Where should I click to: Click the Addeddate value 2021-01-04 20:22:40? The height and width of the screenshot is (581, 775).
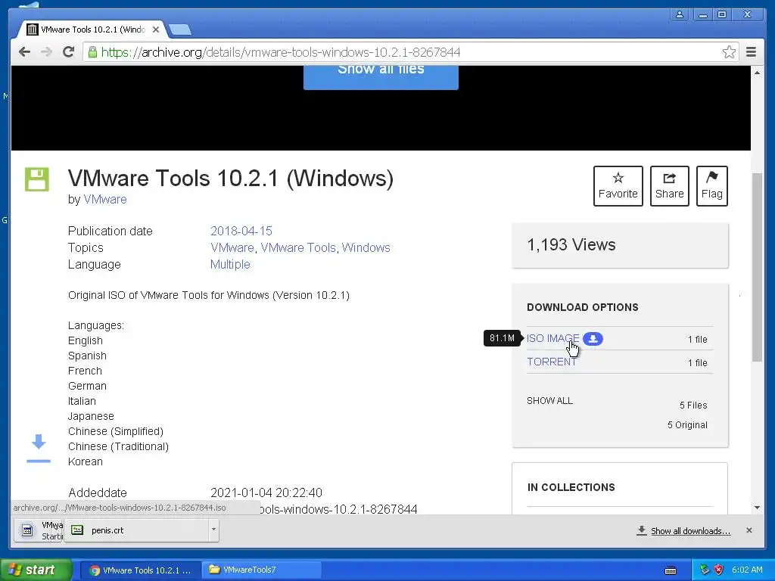pos(266,492)
